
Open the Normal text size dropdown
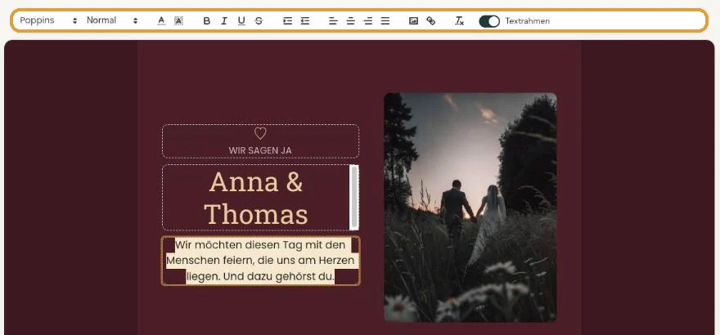pos(112,20)
